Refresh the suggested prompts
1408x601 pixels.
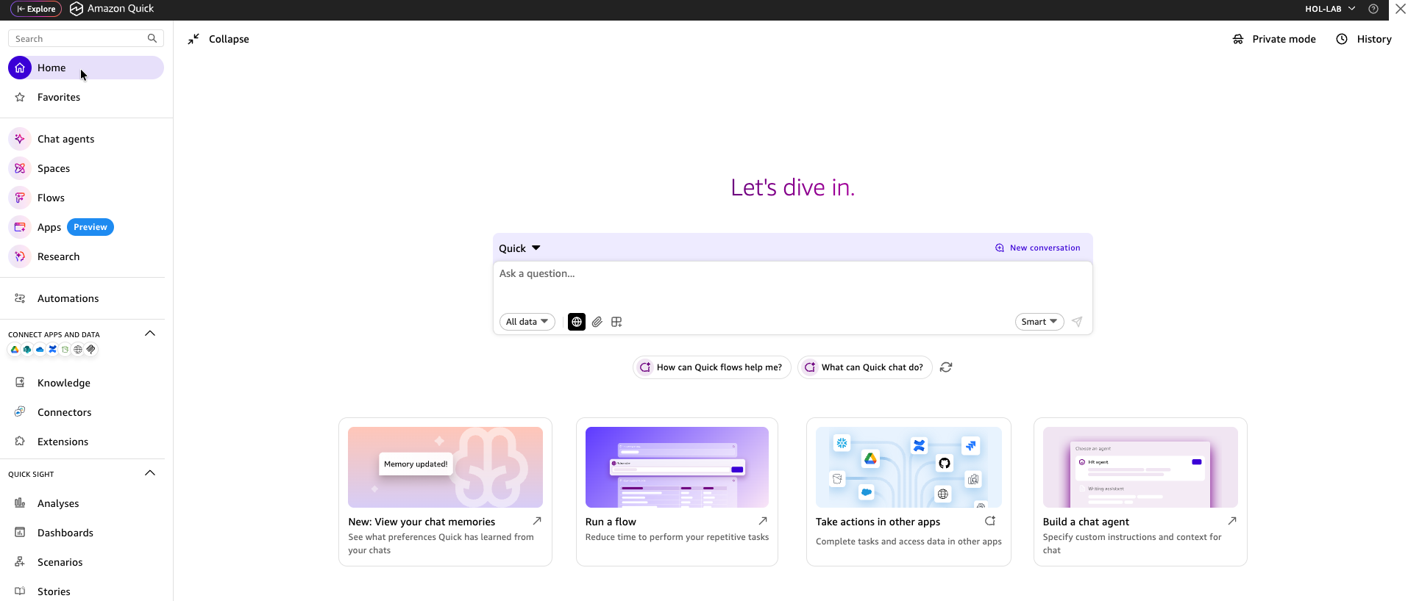946,367
